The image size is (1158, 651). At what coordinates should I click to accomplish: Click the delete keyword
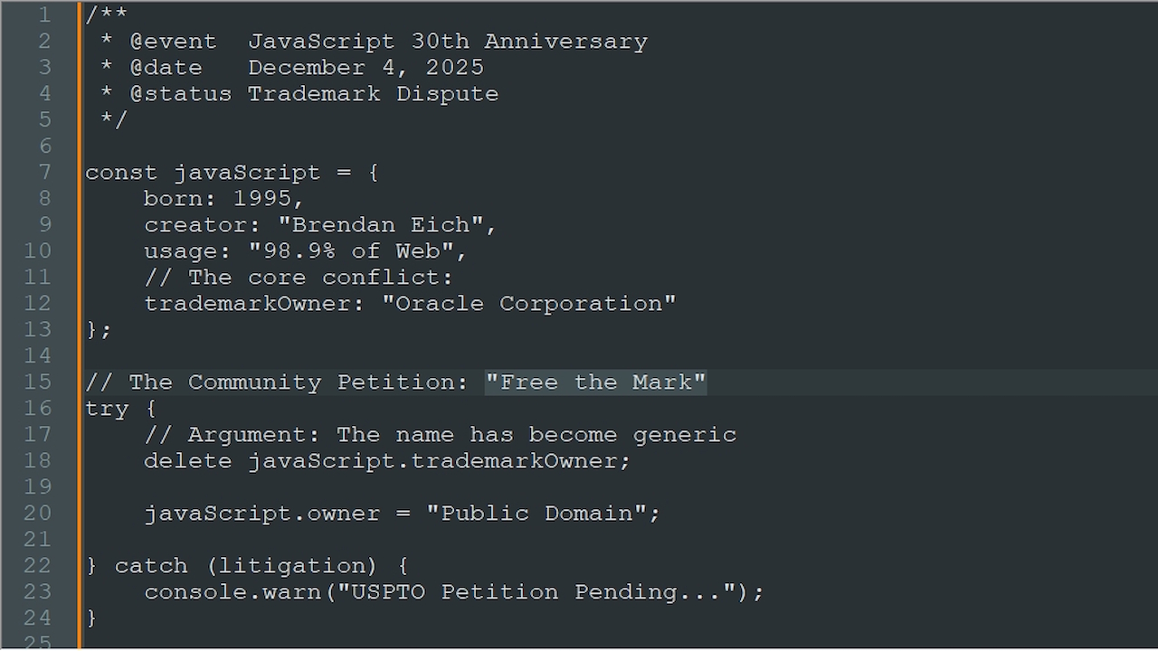click(x=188, y=460)
